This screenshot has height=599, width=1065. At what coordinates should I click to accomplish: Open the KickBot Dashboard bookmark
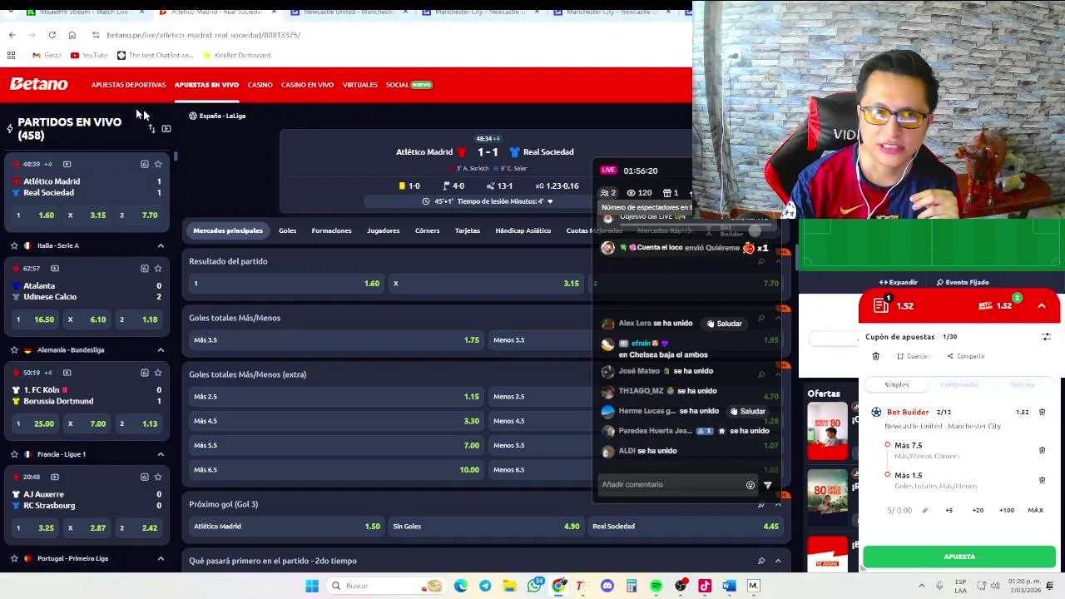click(x=235, y=55)
